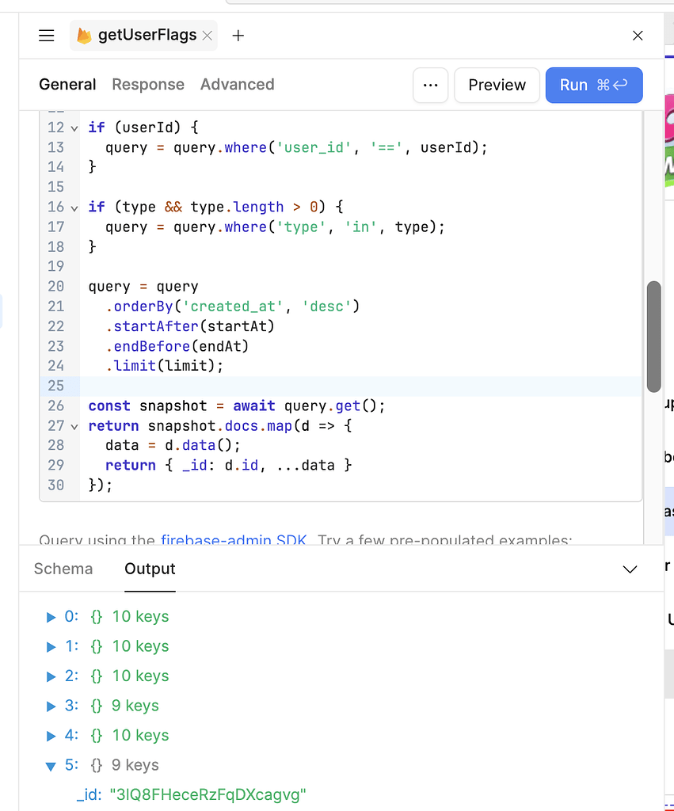Image resolution: width=674 pixels, height=811 pixels.
Task: Collapse output item 5
Action: tap(51, 766)
